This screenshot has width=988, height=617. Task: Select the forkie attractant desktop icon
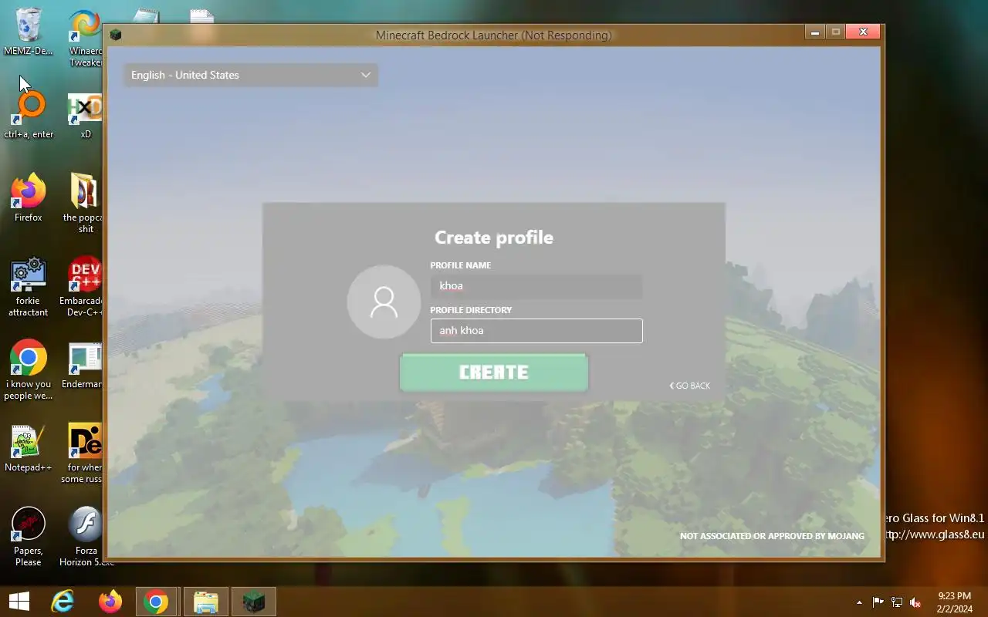coord(29,287)
